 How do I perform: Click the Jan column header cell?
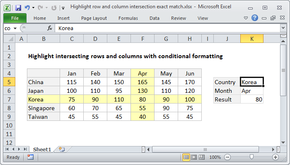[x=72, y=73]
